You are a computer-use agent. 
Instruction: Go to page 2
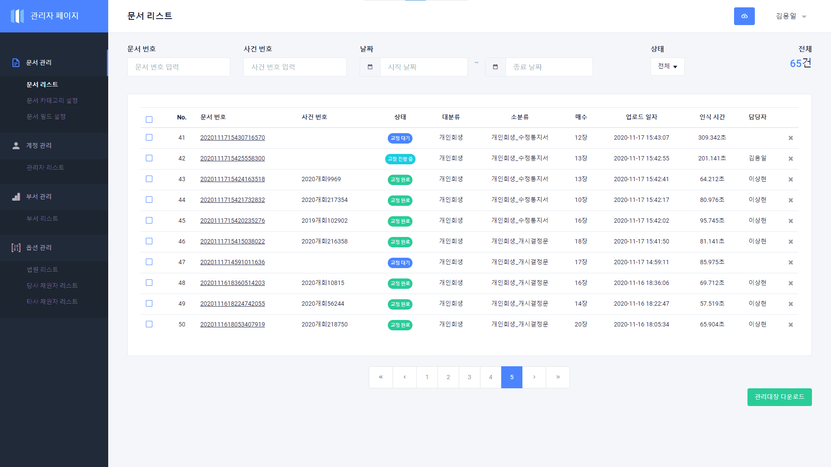pos(448,377)
